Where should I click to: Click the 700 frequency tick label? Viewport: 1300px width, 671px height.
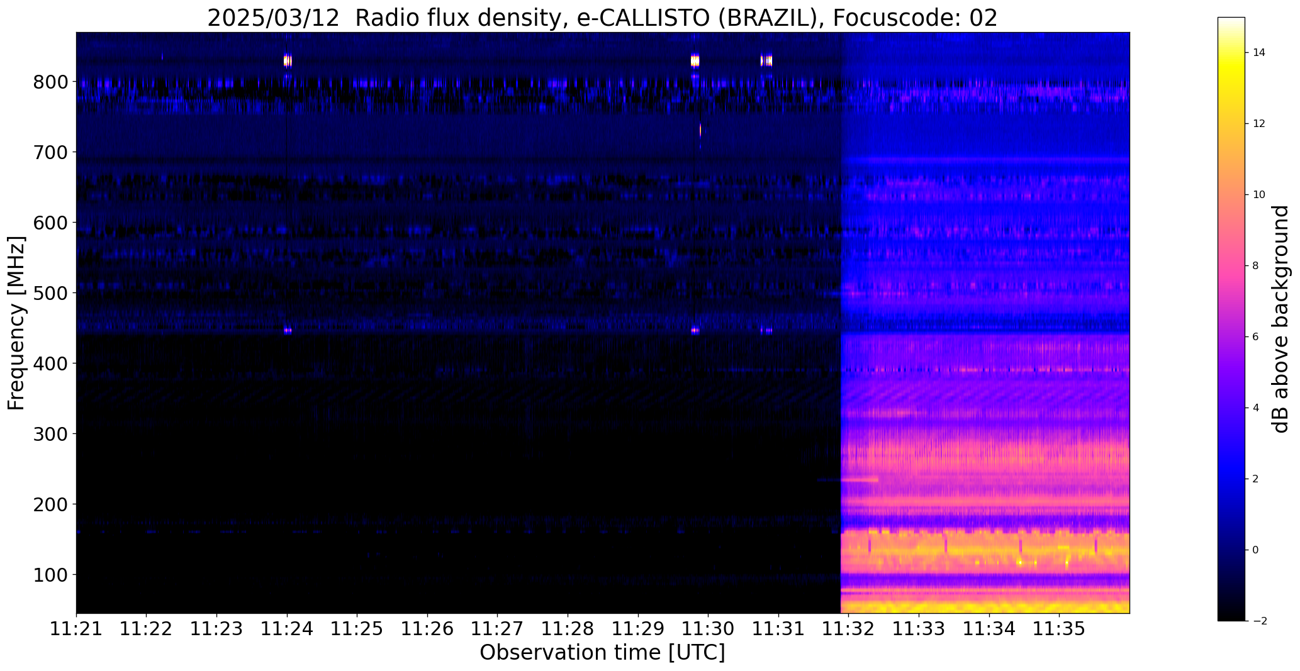pyautogui.click(x=50, y=152)
